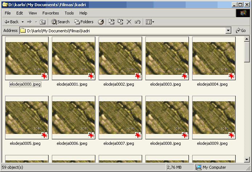The width and height of the screenshot is (252, 172).
Task: Click file name elodeja0001.jpeg
Action: [72, 84]
